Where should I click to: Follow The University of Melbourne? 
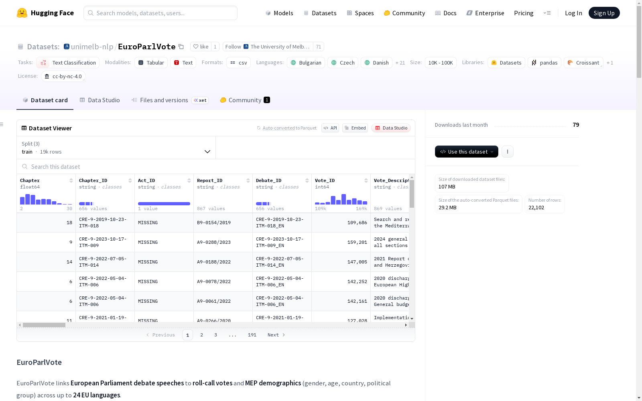pos(268,47)
